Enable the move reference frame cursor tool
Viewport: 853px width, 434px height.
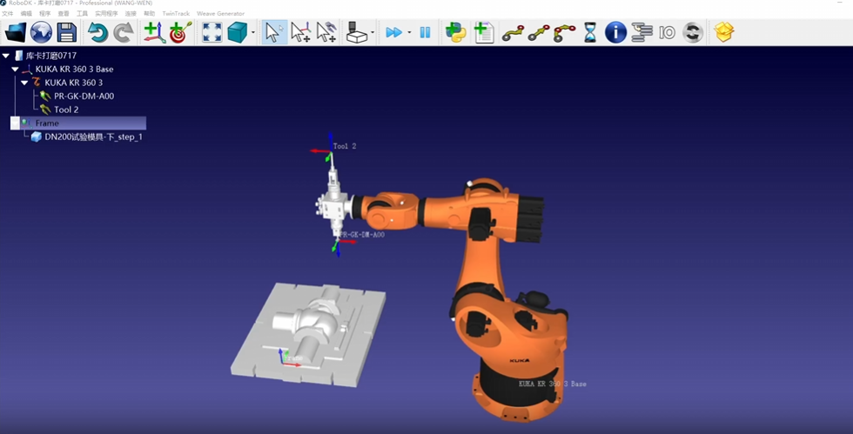click(x=300, y=33)
